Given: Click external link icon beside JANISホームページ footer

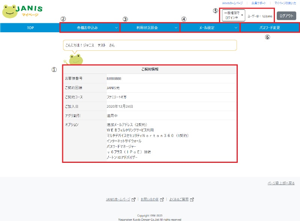Looking at the screenshot, I should [x=133, y=200].
